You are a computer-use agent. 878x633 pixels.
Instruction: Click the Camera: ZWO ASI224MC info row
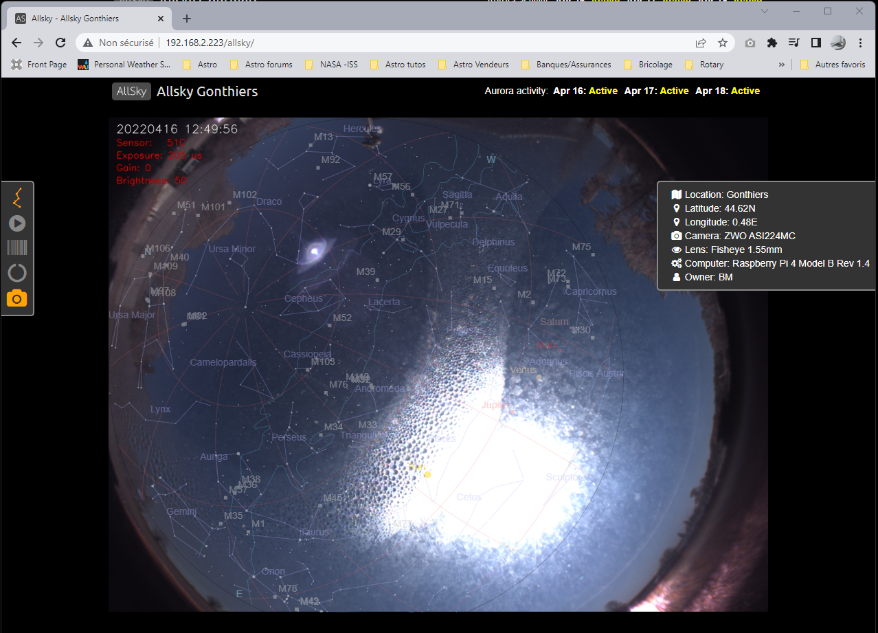click(x=733, y=236)
